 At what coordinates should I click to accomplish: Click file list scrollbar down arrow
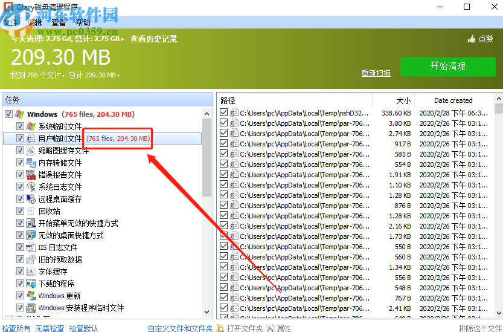499,313
